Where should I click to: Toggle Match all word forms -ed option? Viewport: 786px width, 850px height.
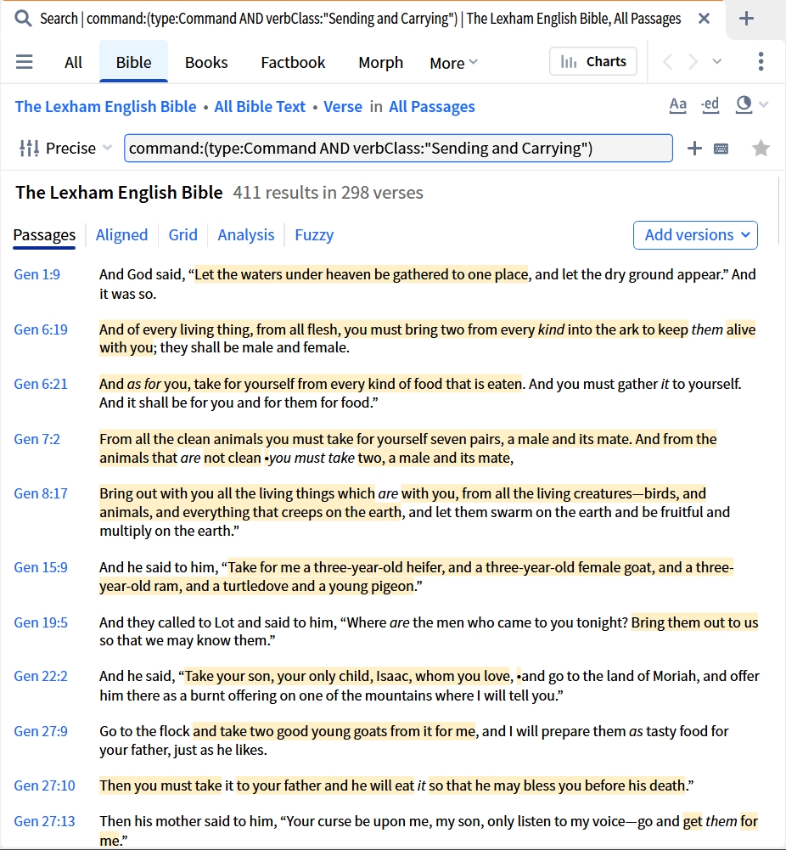710,104
